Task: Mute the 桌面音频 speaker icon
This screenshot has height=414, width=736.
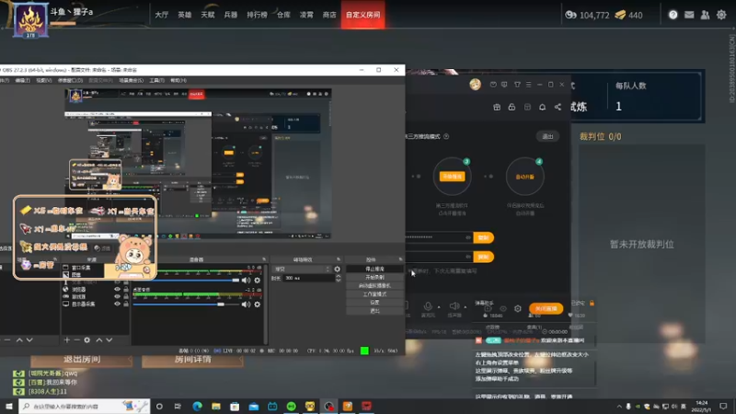Action: click(246, 305)
